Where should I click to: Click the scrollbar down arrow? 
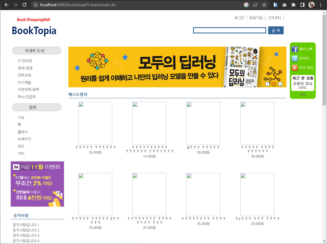(324, 241)
